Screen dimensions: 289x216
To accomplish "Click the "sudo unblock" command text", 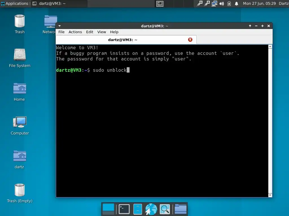I will [110, 70].
